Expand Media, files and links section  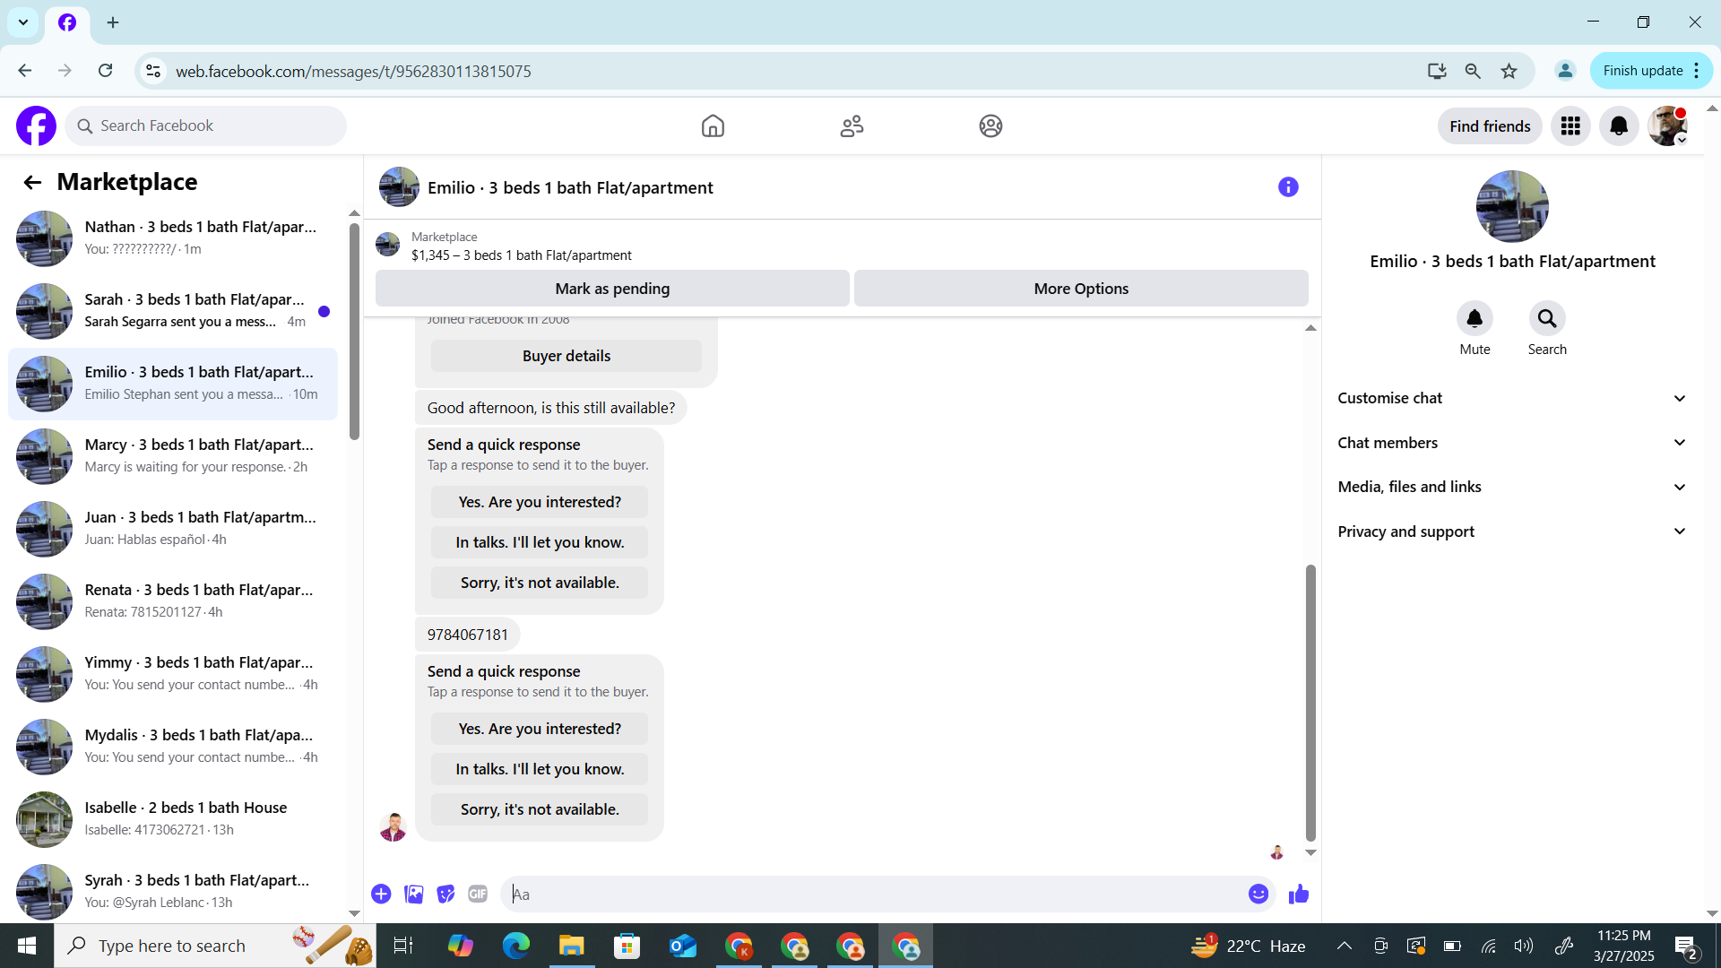(1512, 487)
